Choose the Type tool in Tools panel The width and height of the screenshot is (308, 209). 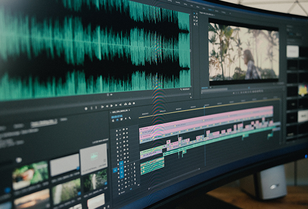coord(197,24)
